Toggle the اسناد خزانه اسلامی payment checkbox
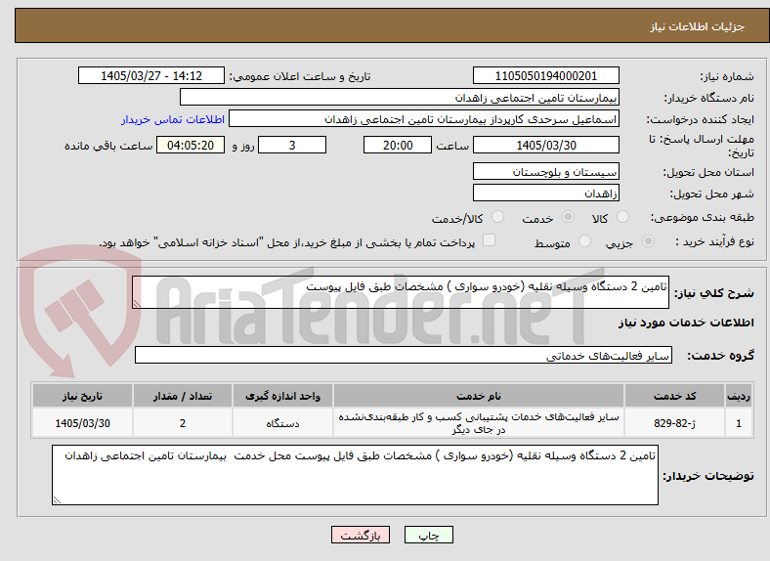 [489, 240]
